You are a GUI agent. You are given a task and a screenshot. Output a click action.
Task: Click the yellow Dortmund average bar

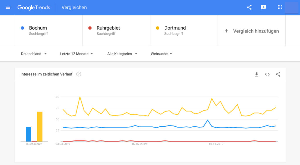click(40, 127)
